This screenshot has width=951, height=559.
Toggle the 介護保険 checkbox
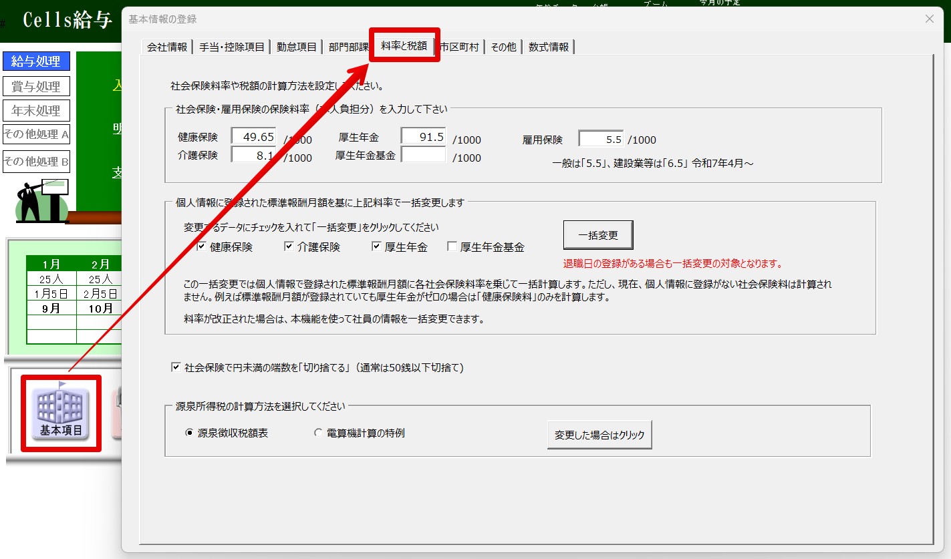coord(289,247)
